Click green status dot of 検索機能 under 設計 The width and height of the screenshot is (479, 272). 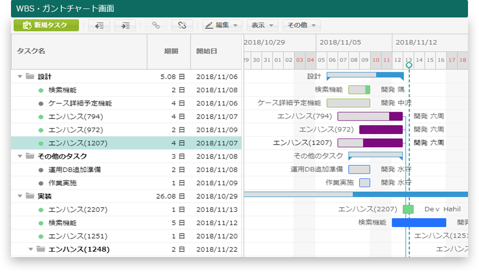40,90
